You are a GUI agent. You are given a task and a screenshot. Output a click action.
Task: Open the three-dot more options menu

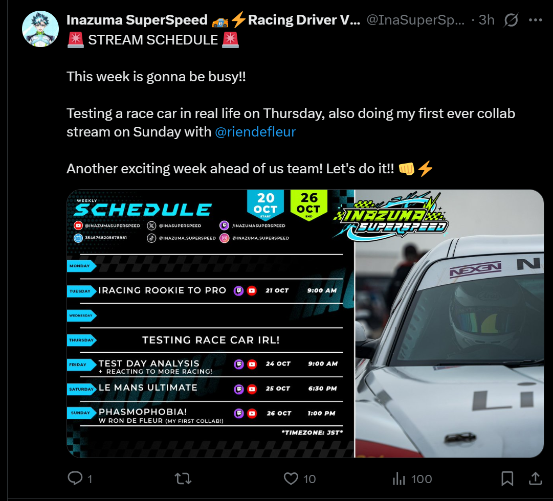(x=536, y=20)
